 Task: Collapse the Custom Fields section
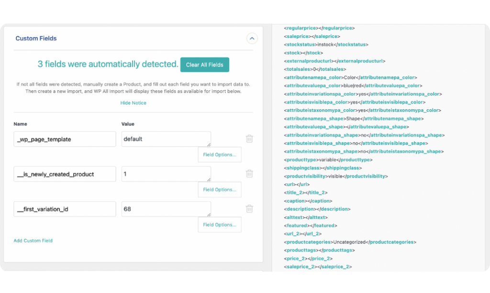(x=252, y=38)
